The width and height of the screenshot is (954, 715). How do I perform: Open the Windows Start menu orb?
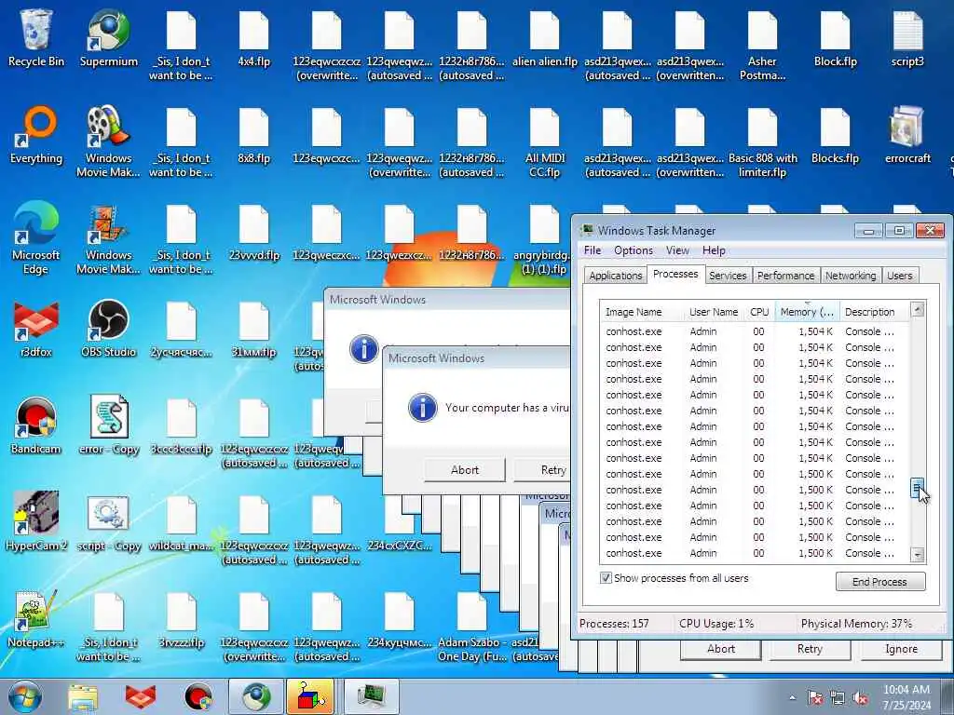pyautogui.click(x=25, y=696)
